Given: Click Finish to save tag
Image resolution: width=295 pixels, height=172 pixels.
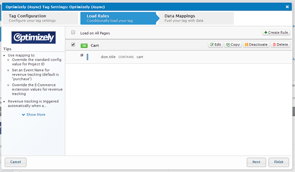Looking at the screenshot, I should pyautogui.click(x=278, y=162).
